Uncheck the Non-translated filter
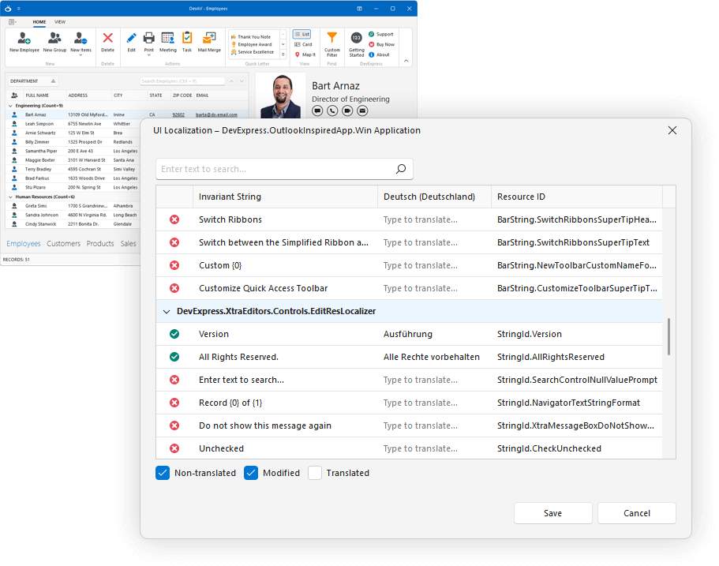 [163, 473]
